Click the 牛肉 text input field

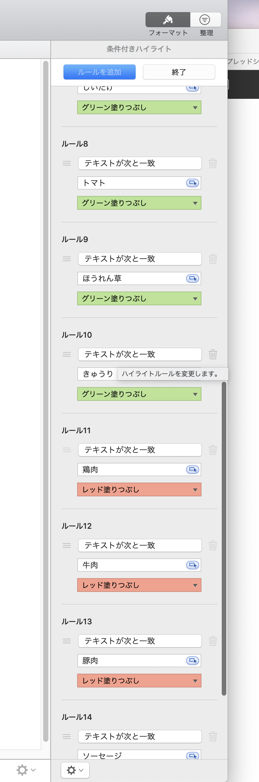point(131,565)
